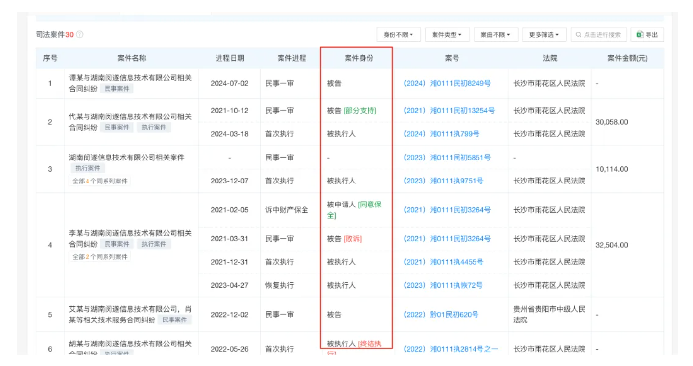
Task: Expand the 更多筛选 options
Action: [x=544, y=35]
